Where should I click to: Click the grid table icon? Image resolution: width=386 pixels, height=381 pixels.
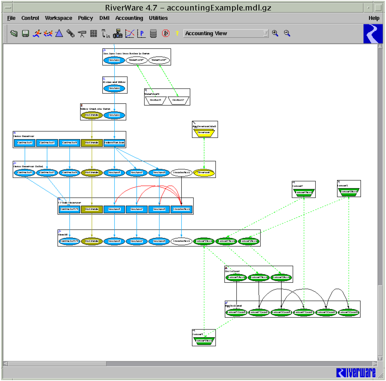pyautogui.click(x=94, y=34)
